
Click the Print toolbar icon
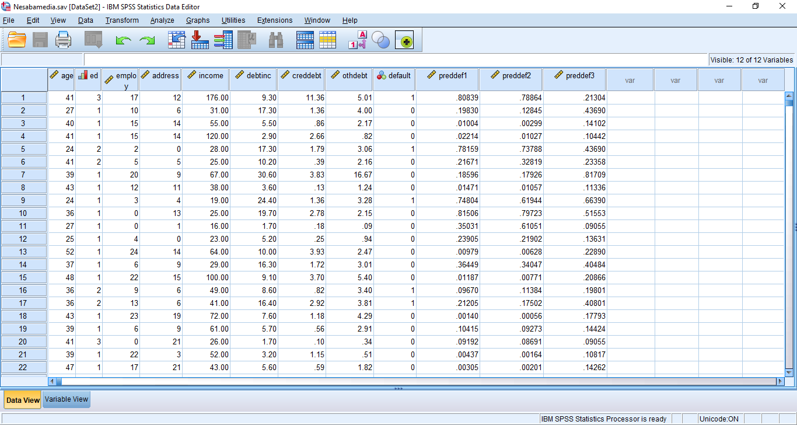click(63, 40)
